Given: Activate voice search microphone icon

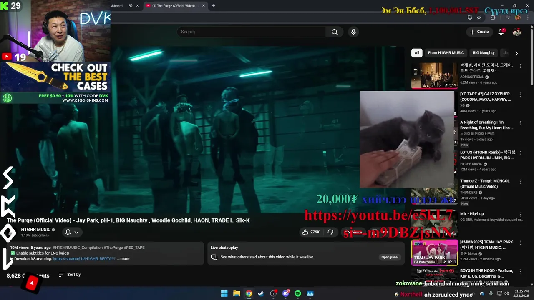Looking at the screenshot, I should (353, 32).
